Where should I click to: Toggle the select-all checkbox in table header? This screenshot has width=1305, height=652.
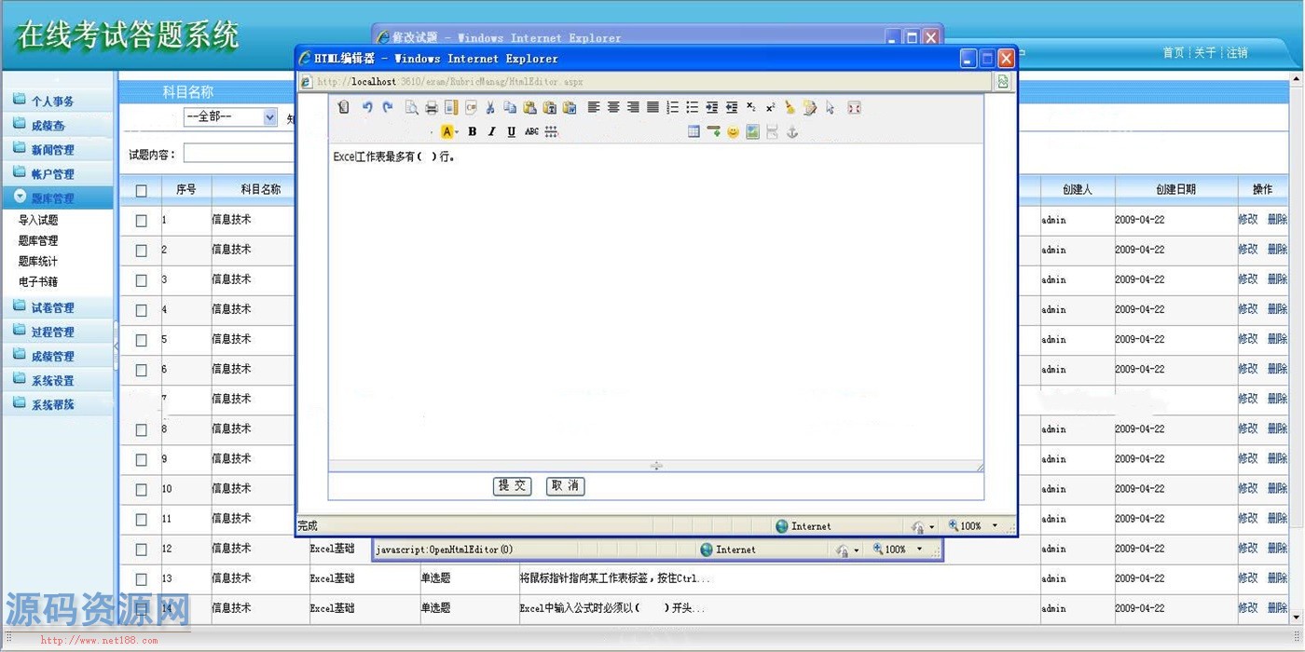coord(142,191)
